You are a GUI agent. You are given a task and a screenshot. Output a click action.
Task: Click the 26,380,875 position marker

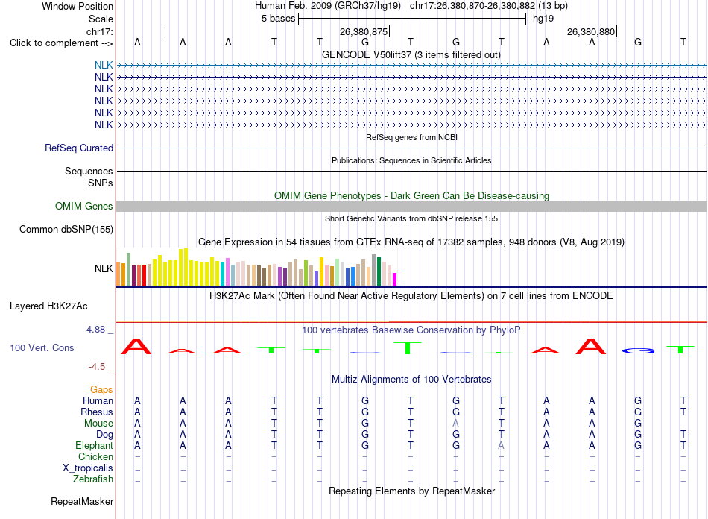click(x=365, y=31)
